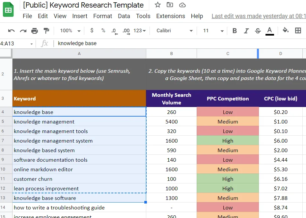Select the 5400 search volume cell
Viewport: 306px width, 218px height.
172,122
